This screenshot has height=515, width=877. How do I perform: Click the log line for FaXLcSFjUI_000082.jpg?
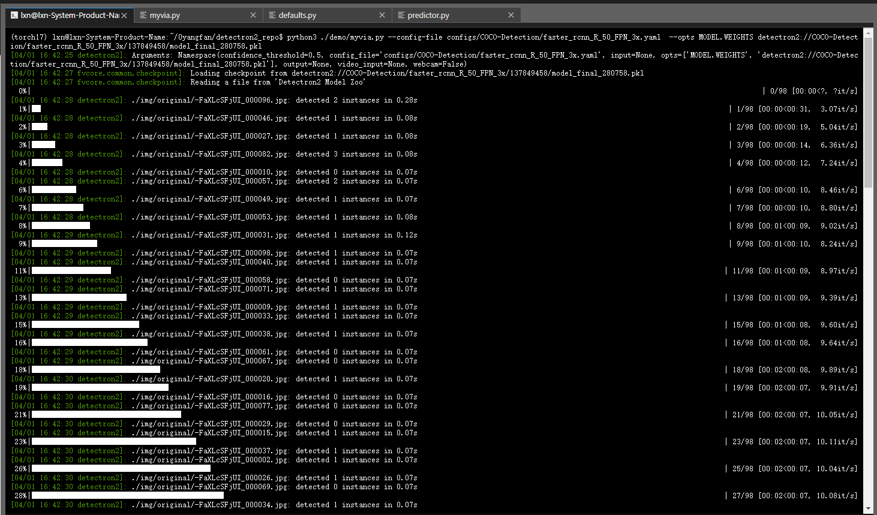tap(214, 154)
